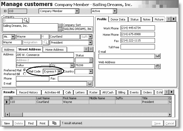Viewport: 183px width, 131px height.
Task: Click the Work Phone field
Action: click(138, 28)
